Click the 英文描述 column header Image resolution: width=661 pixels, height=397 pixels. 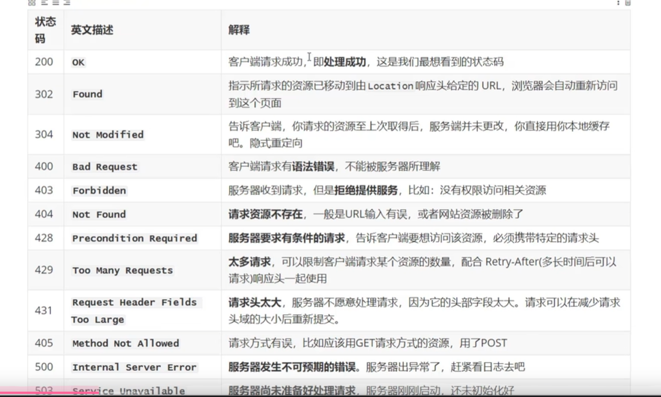click(x=142, y=30)
